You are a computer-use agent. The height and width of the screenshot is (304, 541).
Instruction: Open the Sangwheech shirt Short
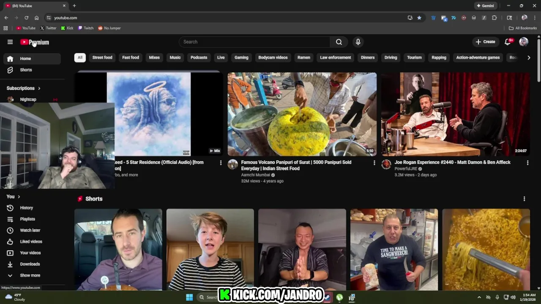point(394,250)
